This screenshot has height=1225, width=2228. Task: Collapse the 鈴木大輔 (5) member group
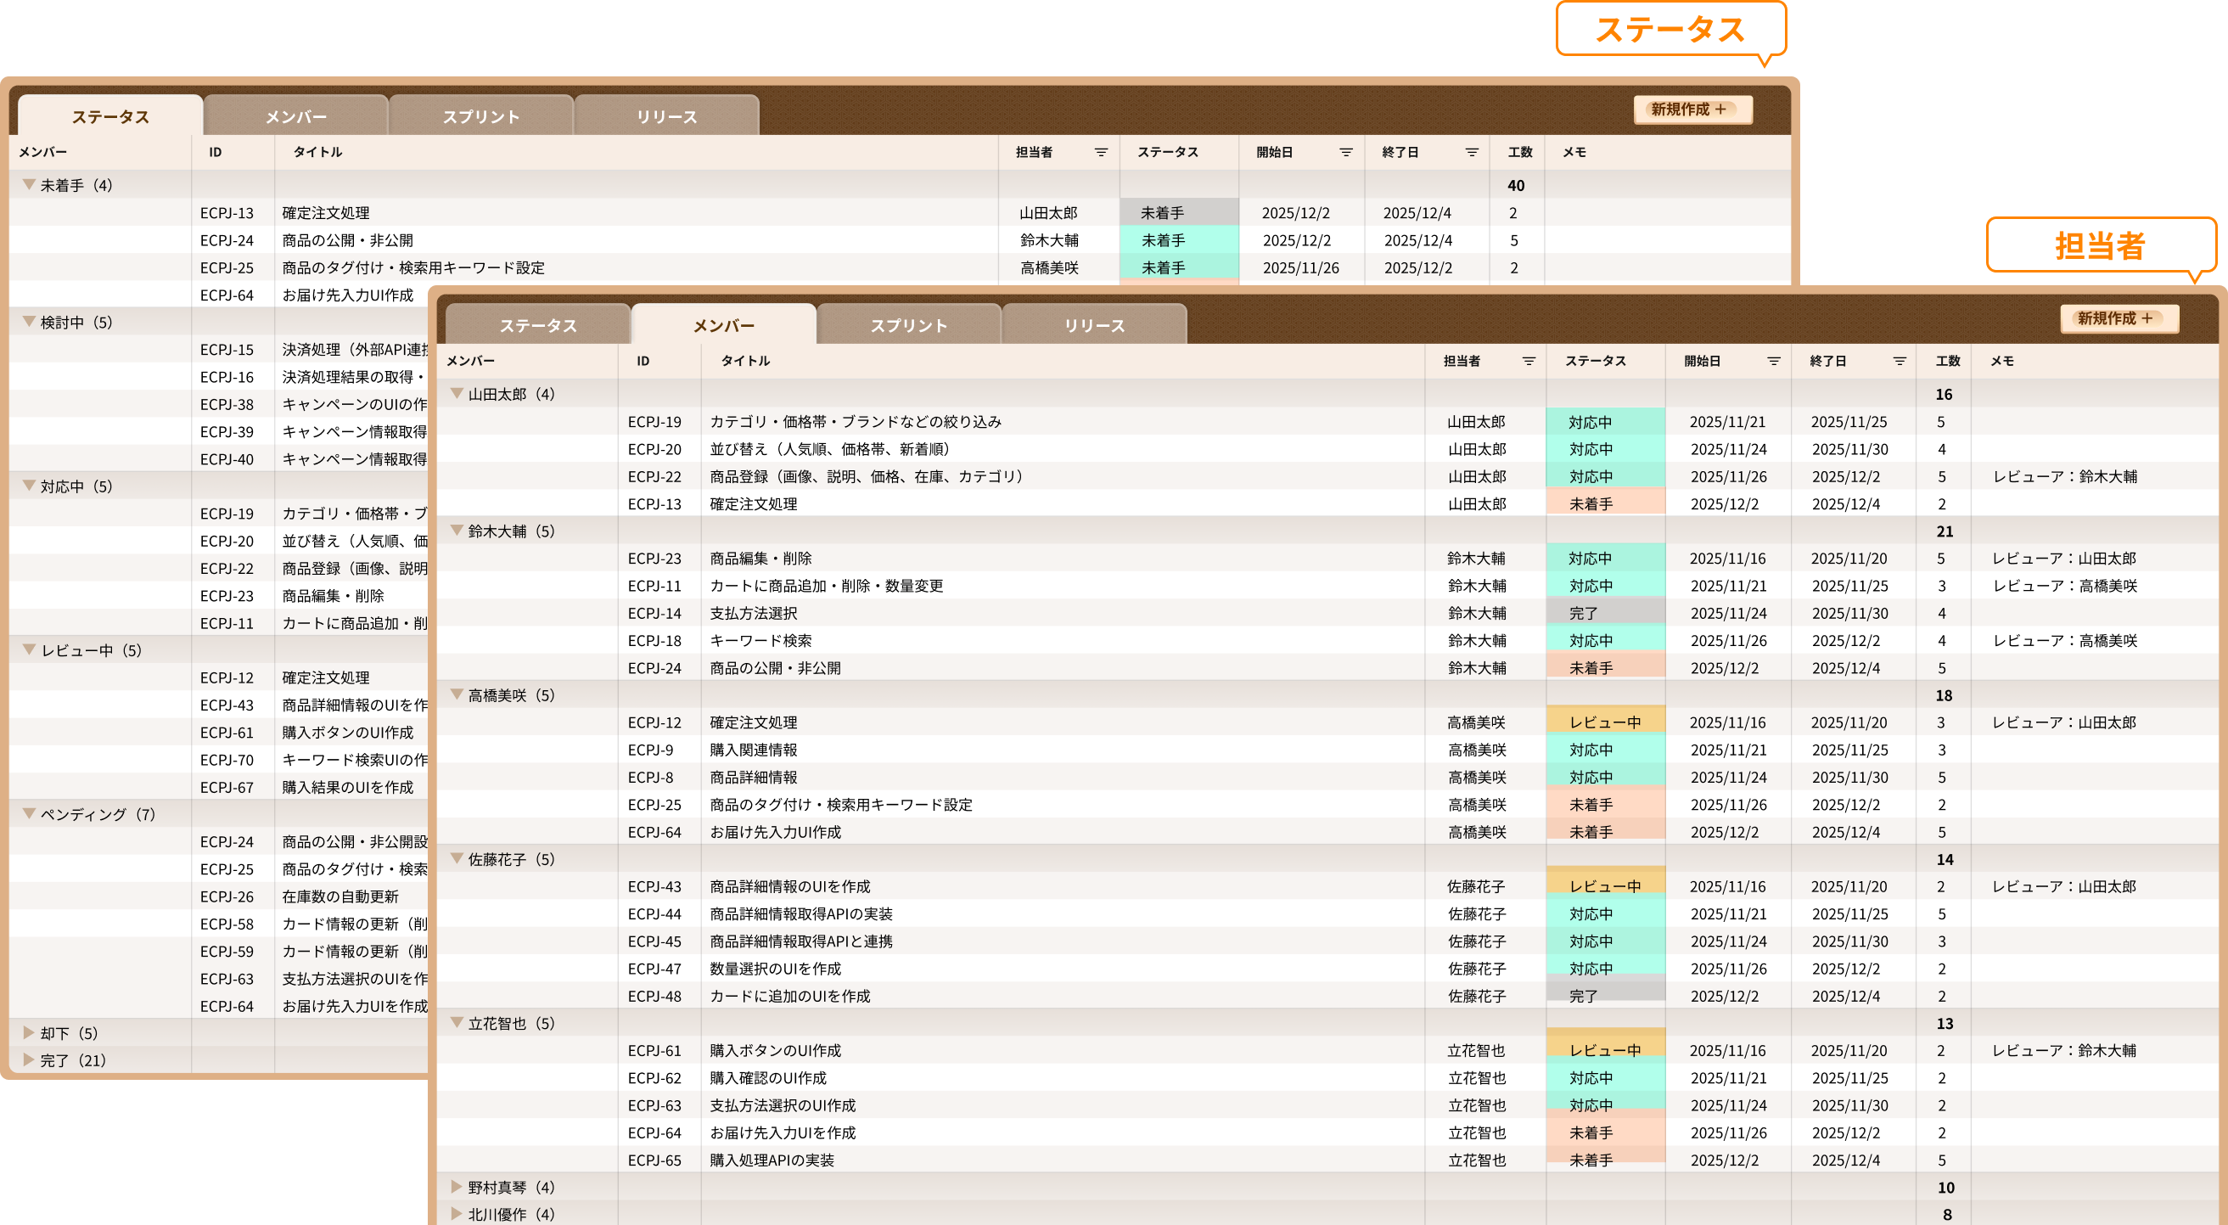[x=457, y=531]
